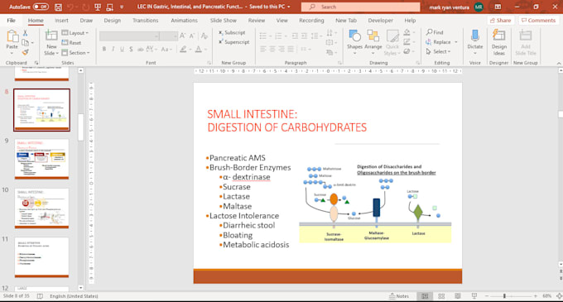Screen dimensions: 563x302
Task: Fit slide to current window icon
Action: point(559,296)
